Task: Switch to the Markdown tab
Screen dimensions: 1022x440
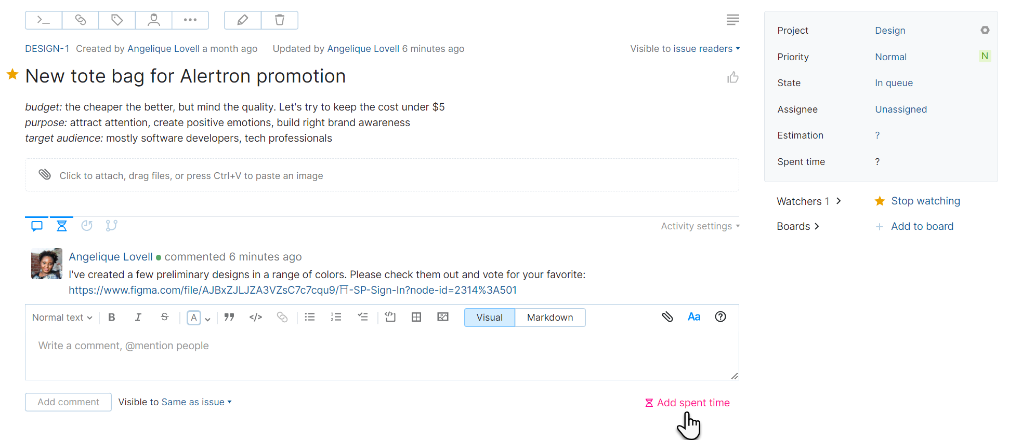Action: point(549,317)
